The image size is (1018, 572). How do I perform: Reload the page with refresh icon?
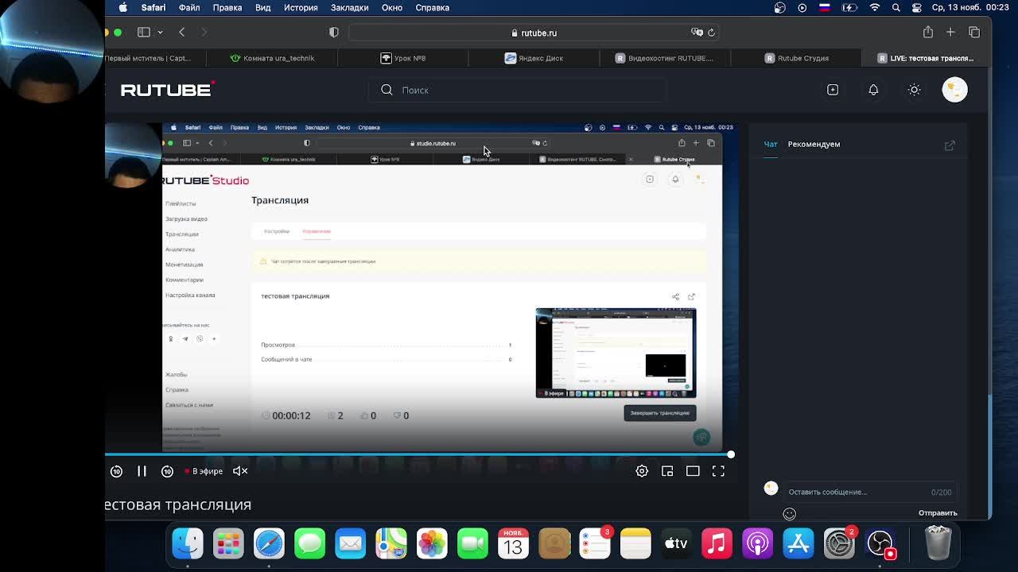pyautogui.click(x=711, y=33)
